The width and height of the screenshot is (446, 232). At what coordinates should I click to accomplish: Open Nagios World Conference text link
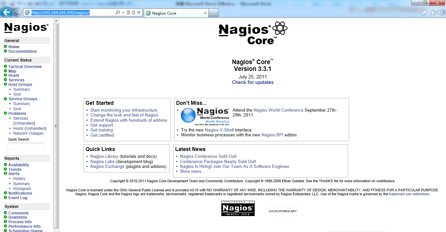pos(279,110)
